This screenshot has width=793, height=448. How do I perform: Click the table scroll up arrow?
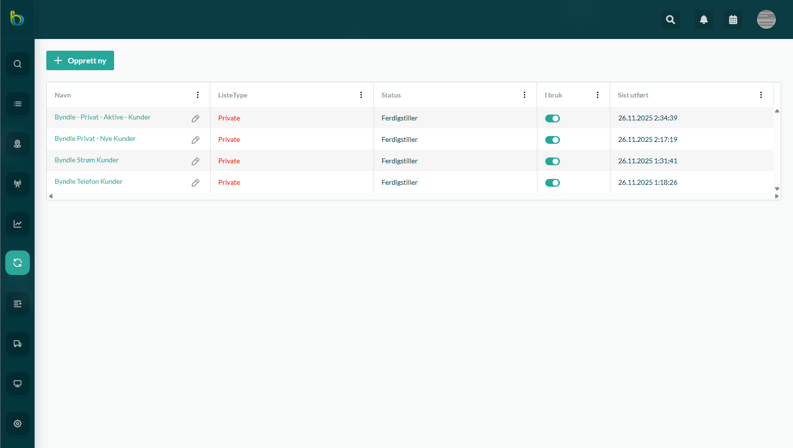coord(777,111)
